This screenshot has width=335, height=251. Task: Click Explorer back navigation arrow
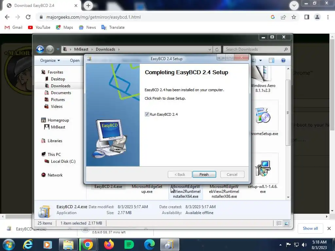point(40,49)
